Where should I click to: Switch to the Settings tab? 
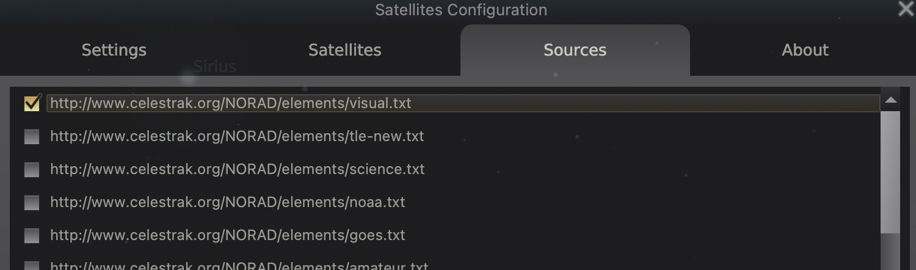(114, 50)
